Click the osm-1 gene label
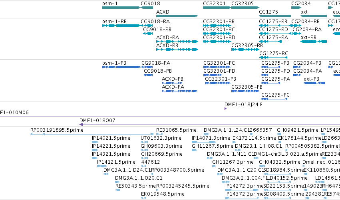 (x=110, y=4)
